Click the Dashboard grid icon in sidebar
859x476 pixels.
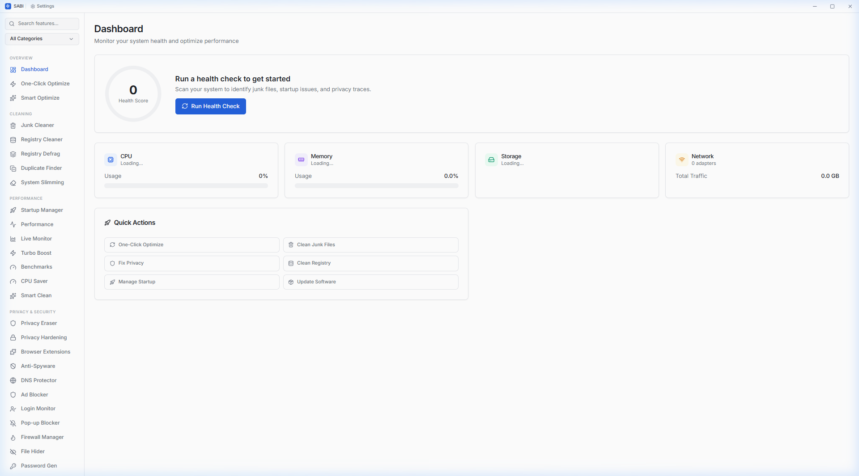point(13,70)
